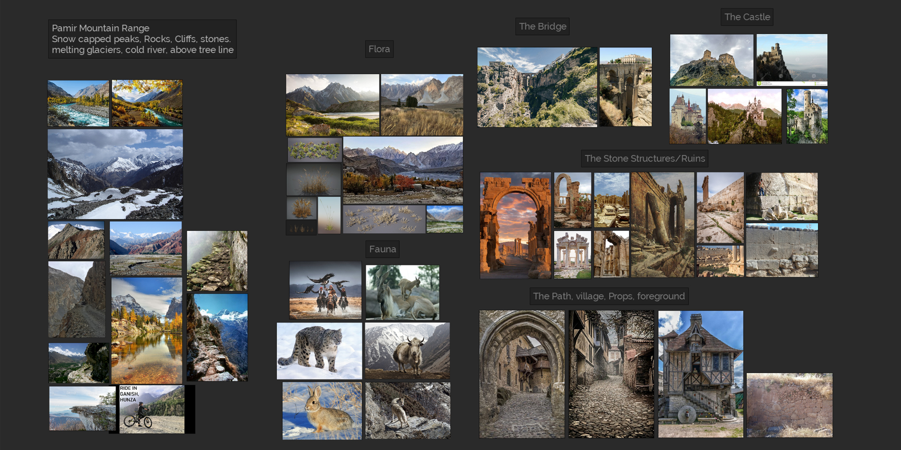This screenshot has width=901, height=450.
Task: Select the rabbit in snow photo
Action: pos(322,410)
